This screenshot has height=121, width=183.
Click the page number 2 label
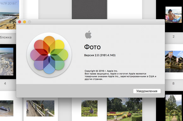tap(174, 36)
